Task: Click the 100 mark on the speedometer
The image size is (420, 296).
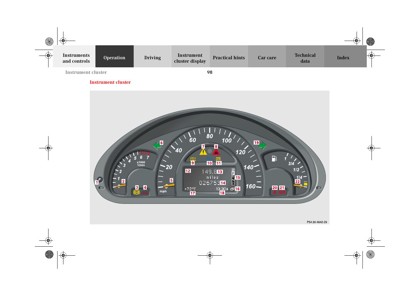Action: tap(227, 141)
